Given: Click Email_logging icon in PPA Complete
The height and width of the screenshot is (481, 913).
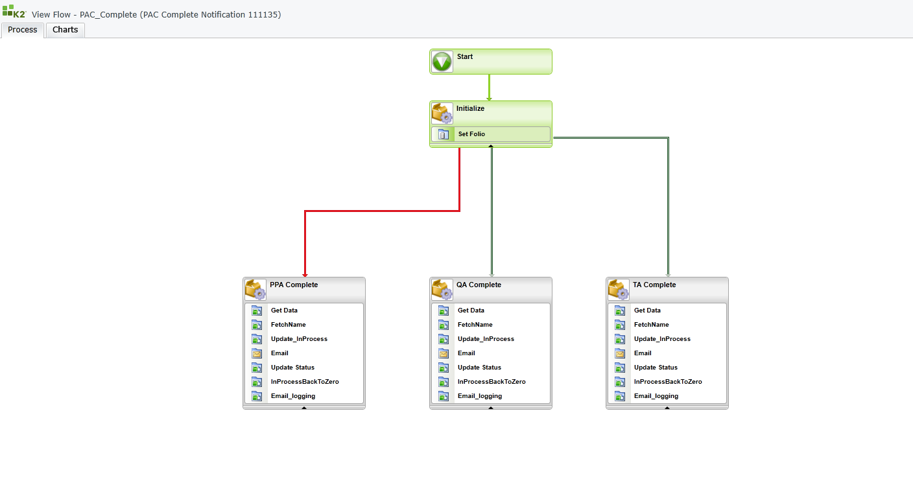Looking at the screenshot, I should point(257,396).
